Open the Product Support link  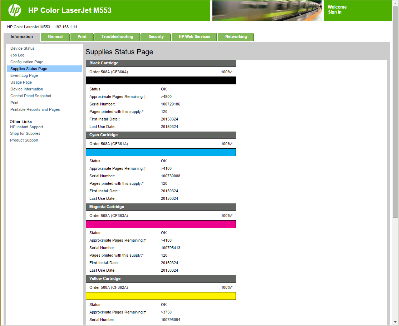tap(24, 140)
